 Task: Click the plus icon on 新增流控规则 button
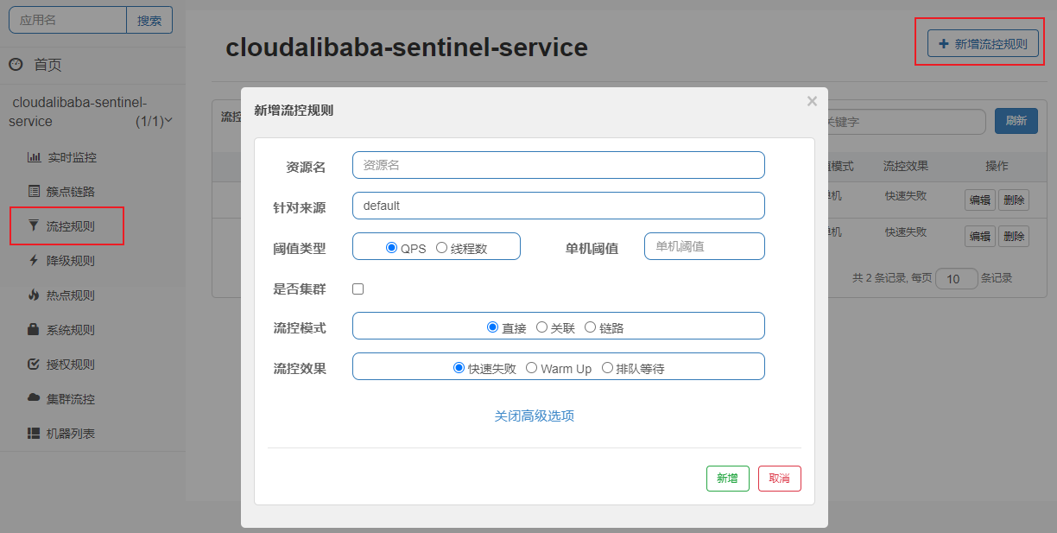943,43
